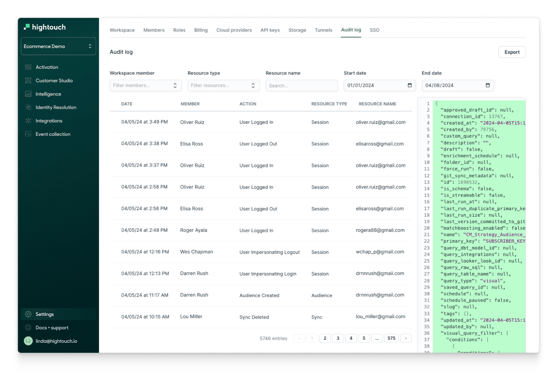
Task: Go to page 575 of audit entries
Action: [391, 338]
